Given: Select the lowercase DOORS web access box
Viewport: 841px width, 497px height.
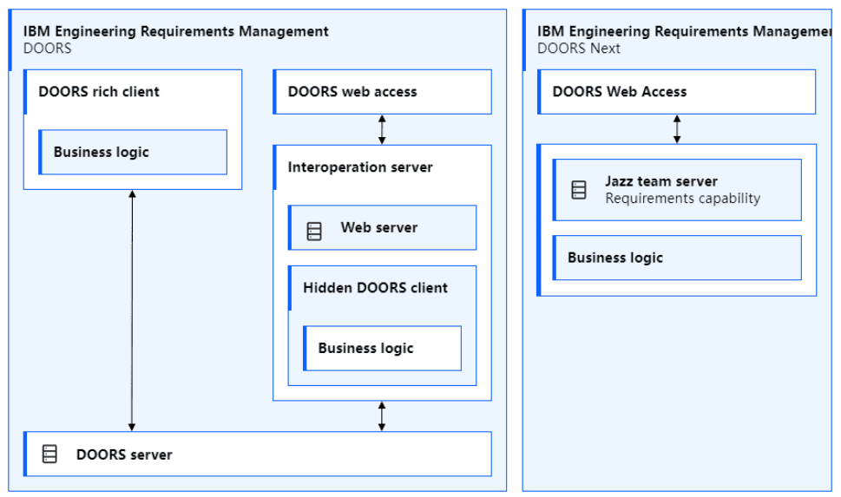Looking at the screenshot, I should tap(352, 91).
